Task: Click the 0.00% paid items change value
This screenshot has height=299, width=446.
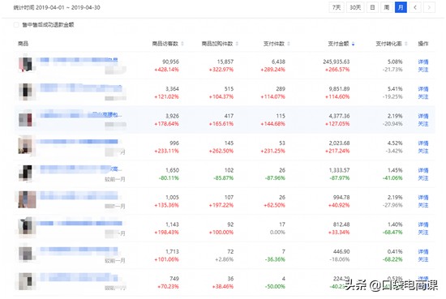Action: click(x=277, y=233)
